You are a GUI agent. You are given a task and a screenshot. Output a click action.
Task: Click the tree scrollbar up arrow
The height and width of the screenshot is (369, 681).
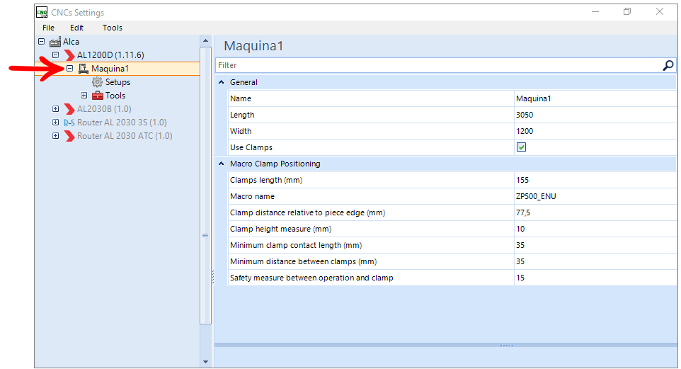(x=205, y=41)
